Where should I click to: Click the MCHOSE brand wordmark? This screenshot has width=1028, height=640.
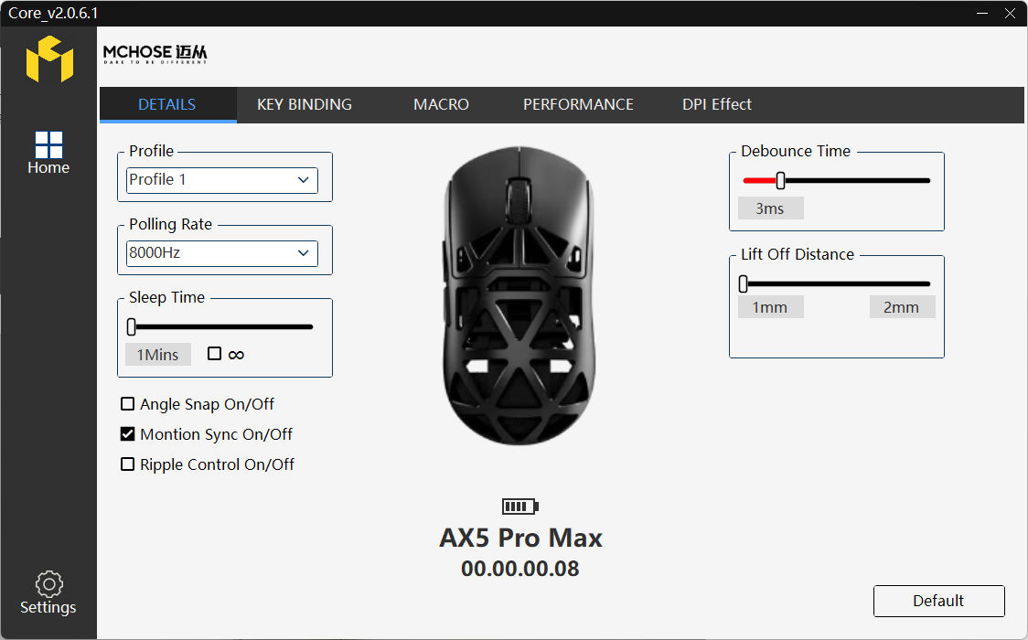155,54
